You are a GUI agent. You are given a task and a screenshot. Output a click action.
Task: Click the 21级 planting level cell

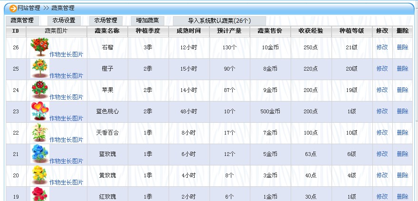pos(351,47)
